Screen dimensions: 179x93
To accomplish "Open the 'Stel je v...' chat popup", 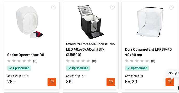I will pyautogui.click(x=173, y=73).
